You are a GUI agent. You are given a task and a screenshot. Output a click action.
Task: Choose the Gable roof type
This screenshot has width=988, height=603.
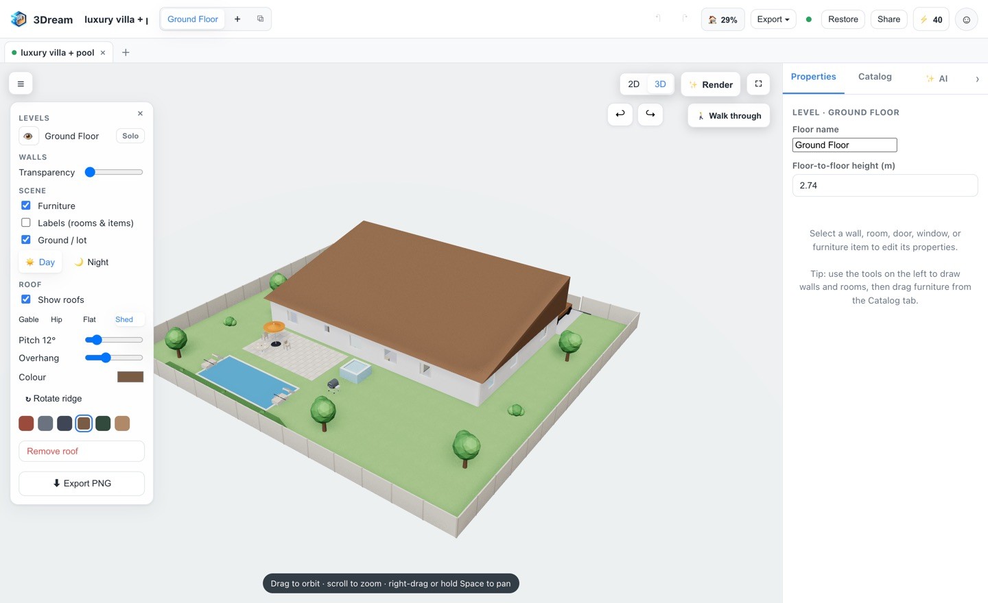coord(29,319)
